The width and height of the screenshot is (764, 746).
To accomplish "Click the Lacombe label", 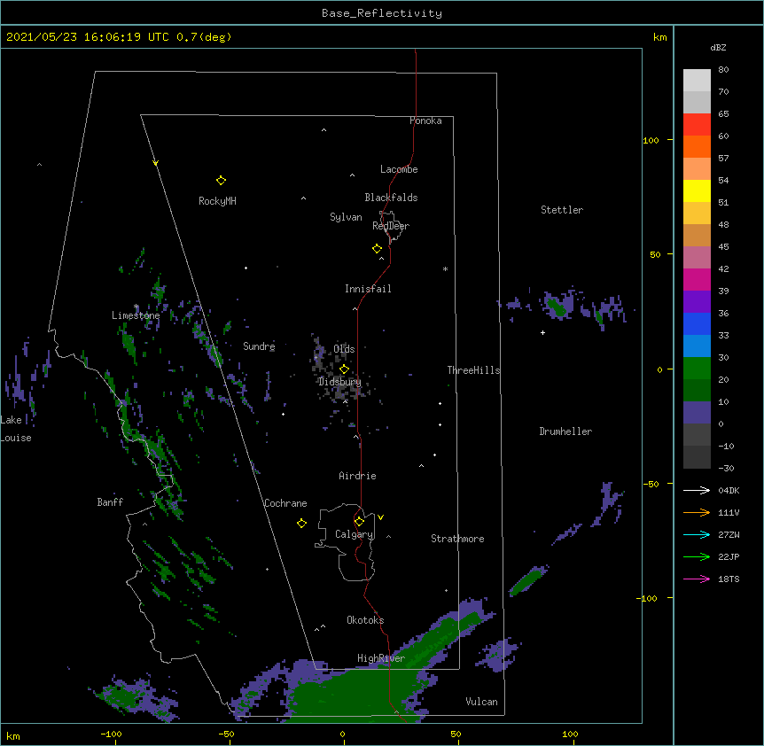I will 399,169.
